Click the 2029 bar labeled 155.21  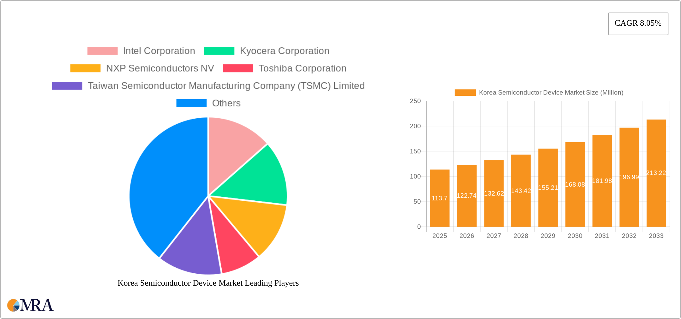tap(548, 188)
